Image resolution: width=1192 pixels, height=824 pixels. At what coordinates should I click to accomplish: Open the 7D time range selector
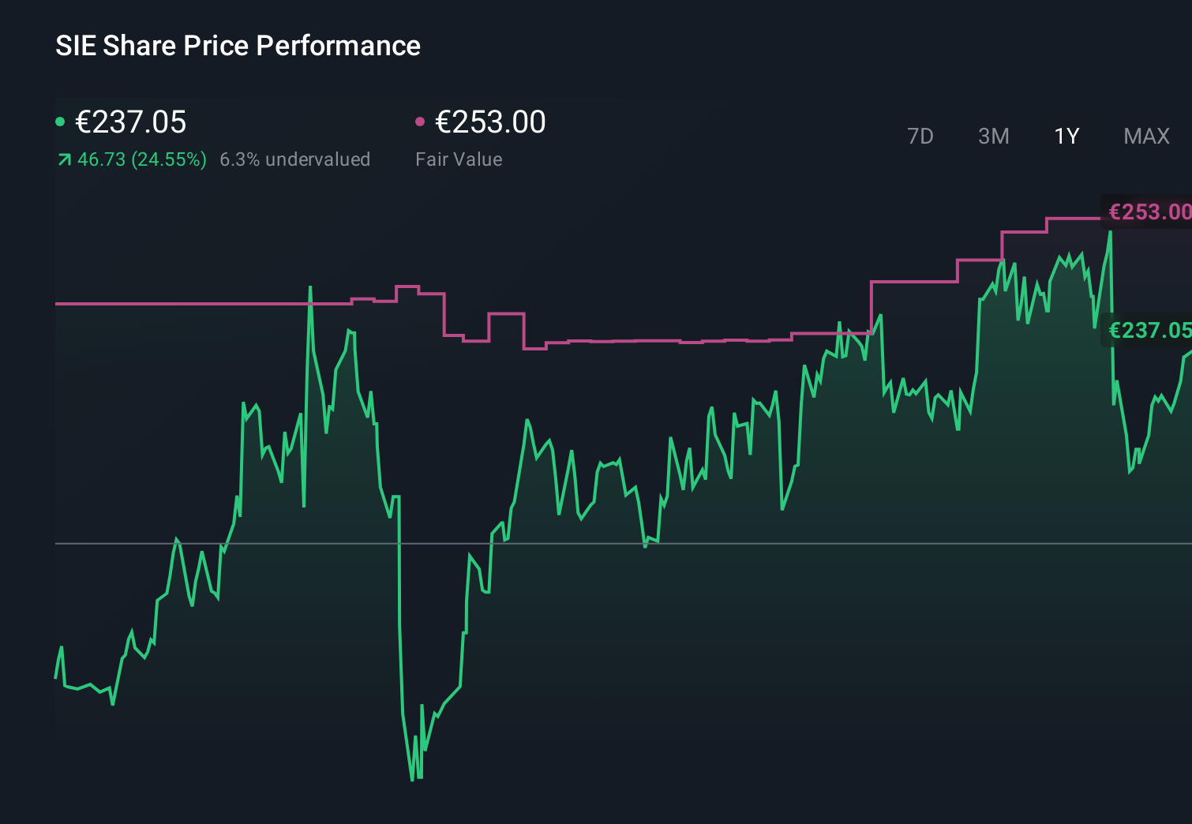click(920, 136)
